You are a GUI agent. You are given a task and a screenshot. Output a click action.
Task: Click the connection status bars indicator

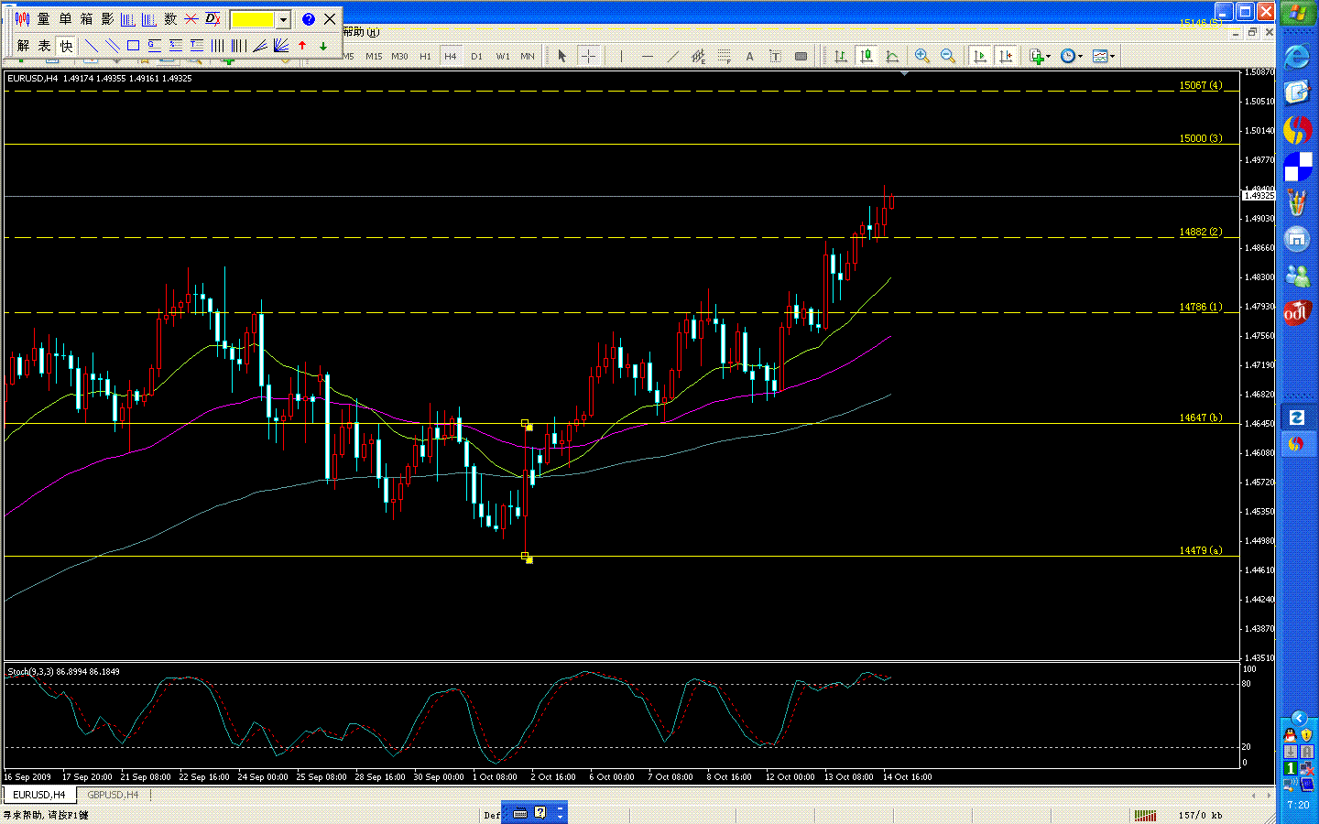(1145, 815)
